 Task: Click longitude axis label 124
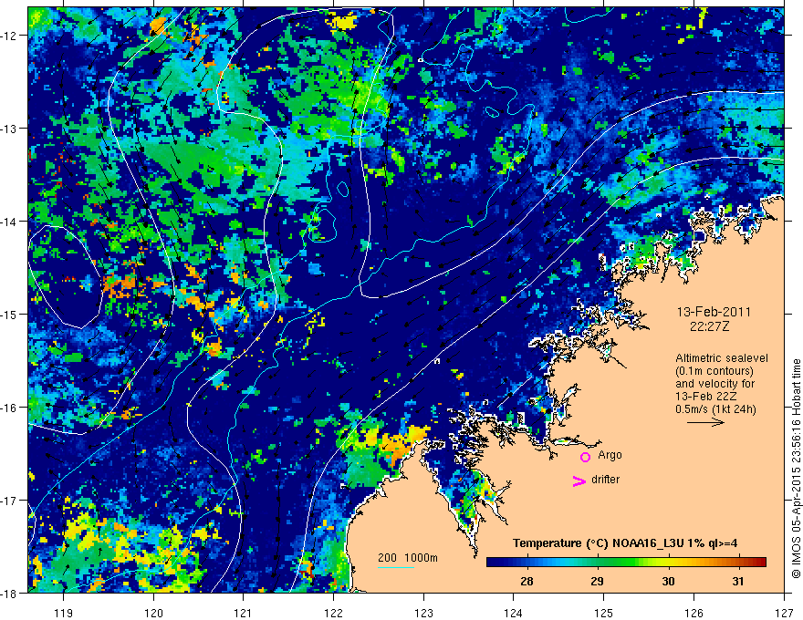tap(514, 613)
